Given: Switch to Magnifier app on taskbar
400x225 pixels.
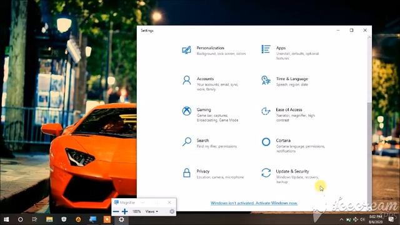Looking at the screenshot, I should pos(92,219).
